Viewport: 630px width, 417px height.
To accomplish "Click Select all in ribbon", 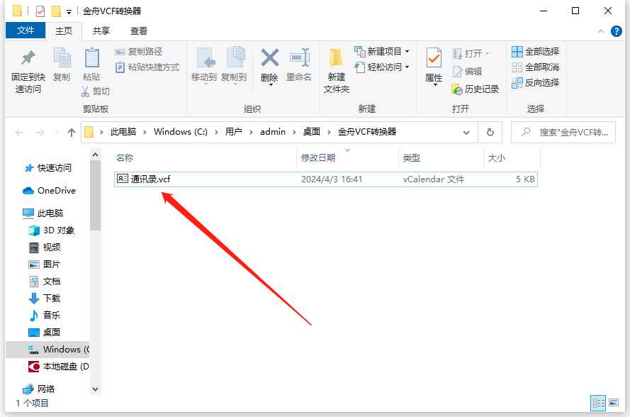I will pos(536,52).
